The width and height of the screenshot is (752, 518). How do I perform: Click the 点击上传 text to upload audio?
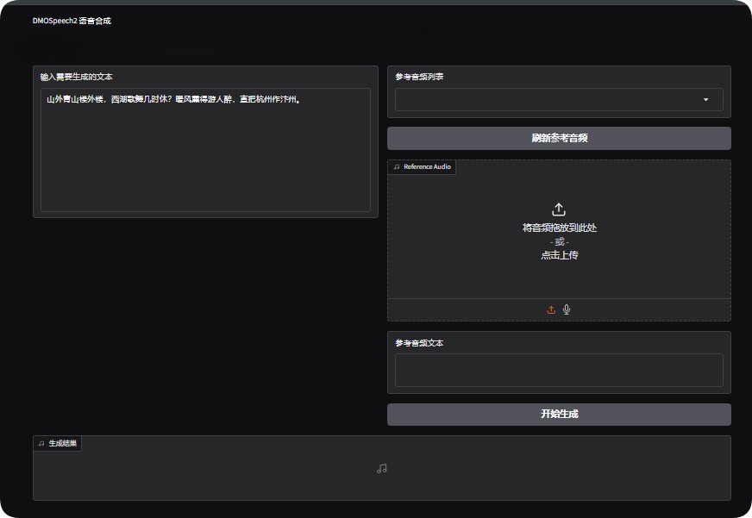tap(559, 255)
